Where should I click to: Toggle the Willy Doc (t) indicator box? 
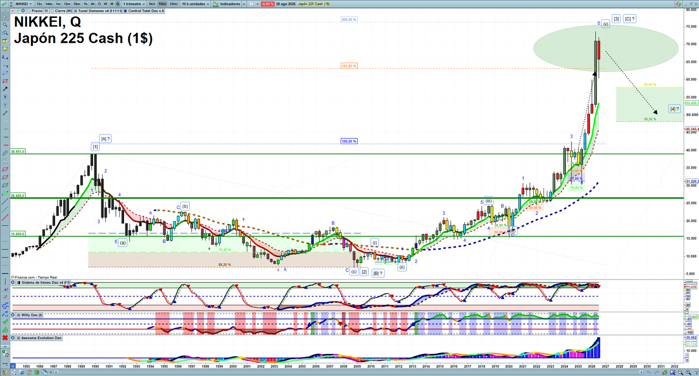(19, 315)
